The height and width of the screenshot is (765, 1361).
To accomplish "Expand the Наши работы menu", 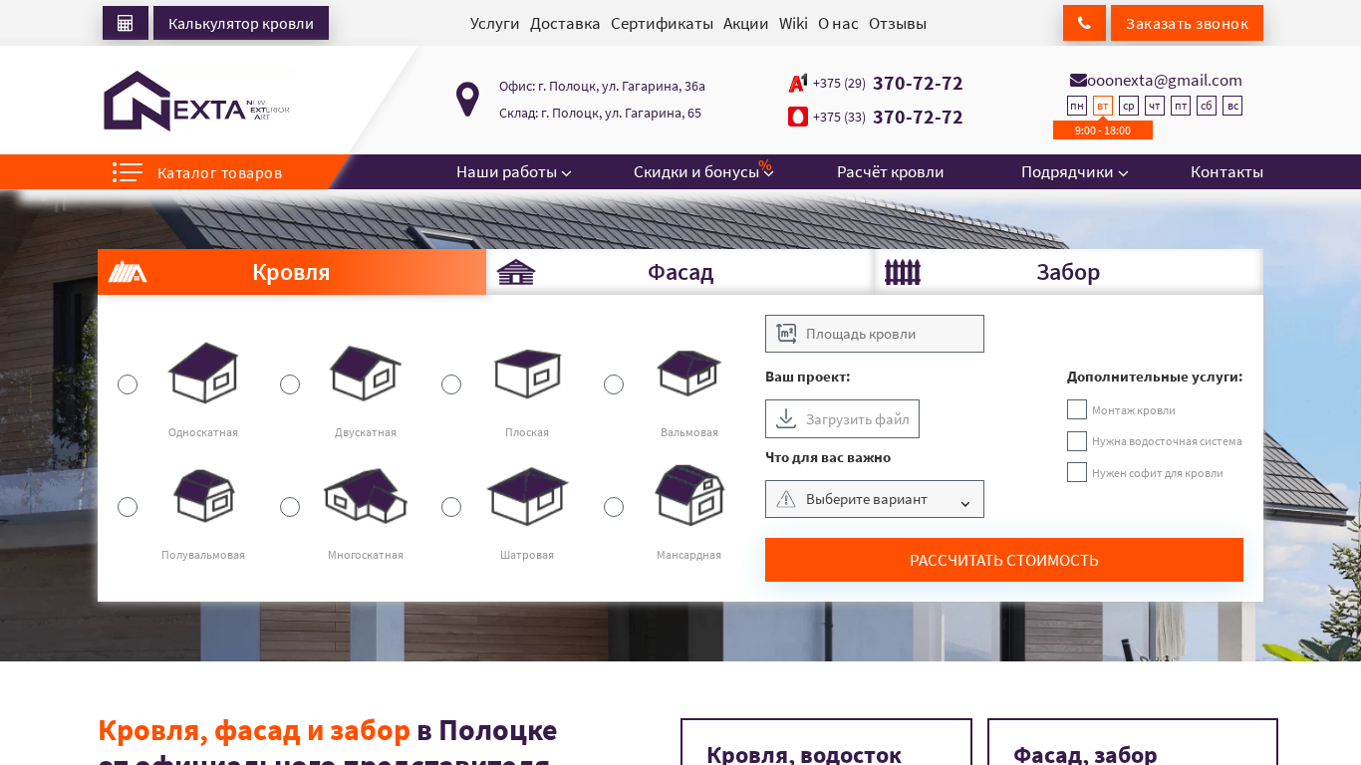I will 514,172.
